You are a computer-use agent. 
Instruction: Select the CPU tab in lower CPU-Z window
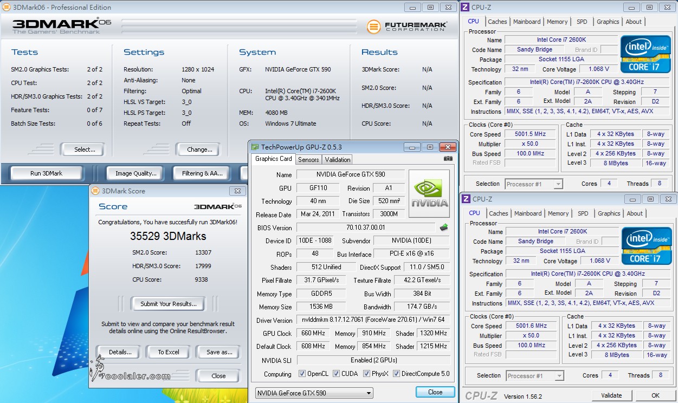click(475, 213)
